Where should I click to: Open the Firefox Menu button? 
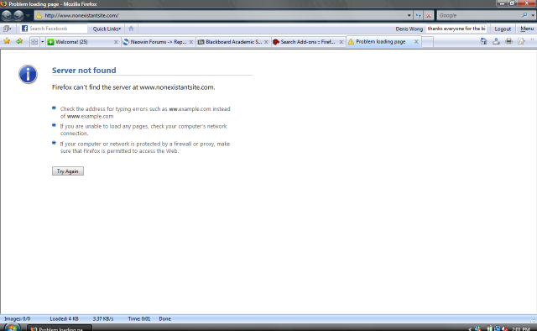pos(527,29)
